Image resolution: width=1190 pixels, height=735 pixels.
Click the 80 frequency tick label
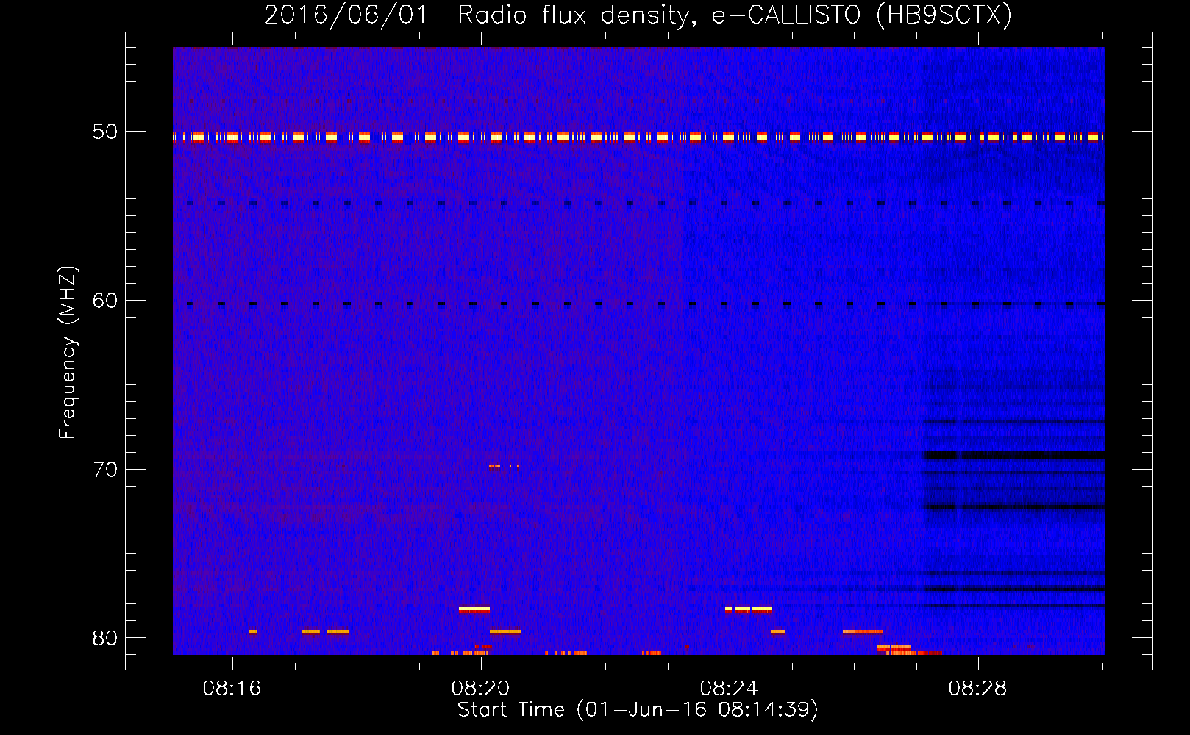click(105, 637)
